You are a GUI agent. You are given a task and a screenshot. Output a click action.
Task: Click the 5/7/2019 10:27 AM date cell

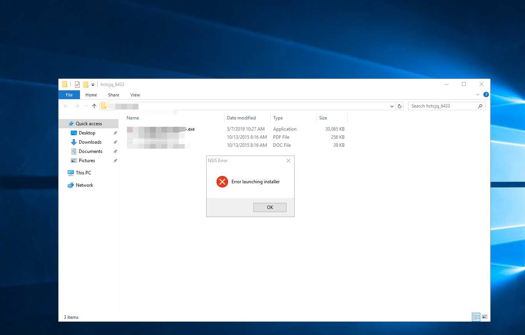pyautogui.click(x=246, y=129)
